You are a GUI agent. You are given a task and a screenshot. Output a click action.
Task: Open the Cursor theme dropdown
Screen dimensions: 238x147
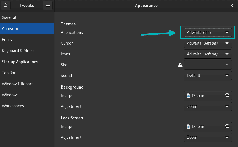pyautogui.click(x=208, y=43)
